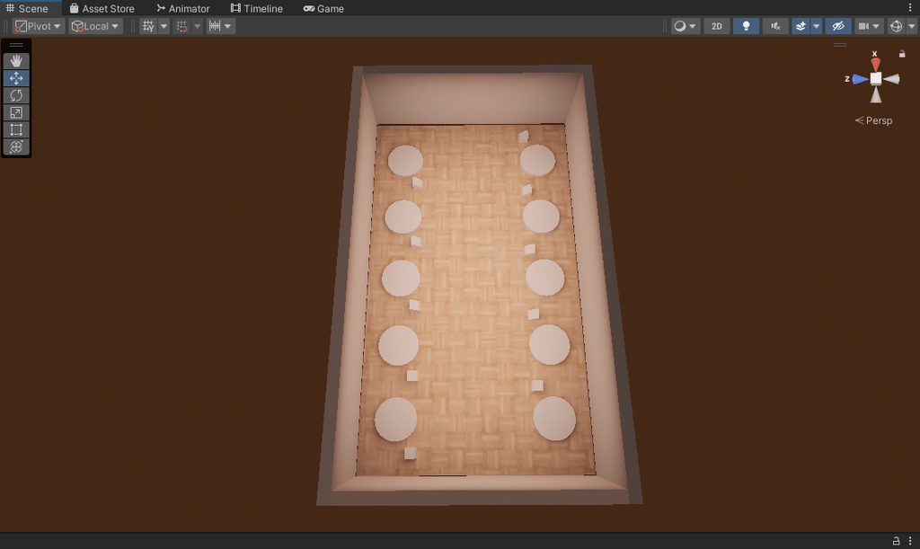Viewport: 920px width, 549px height.
Task: Select the Rect Transform tool
Action: coord(16,129)
